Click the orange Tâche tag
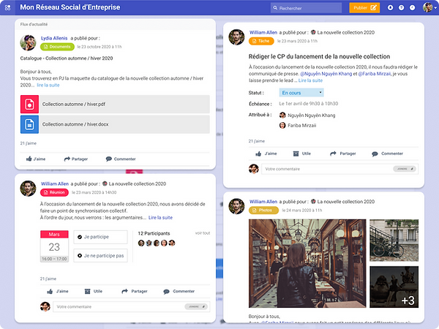 [261, 41]
